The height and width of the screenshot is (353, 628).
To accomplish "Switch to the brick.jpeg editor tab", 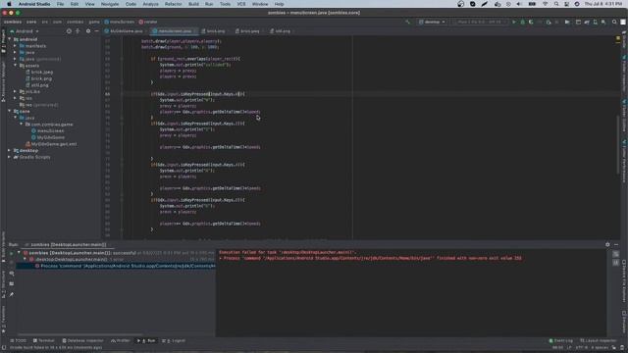I will point(248,31).
